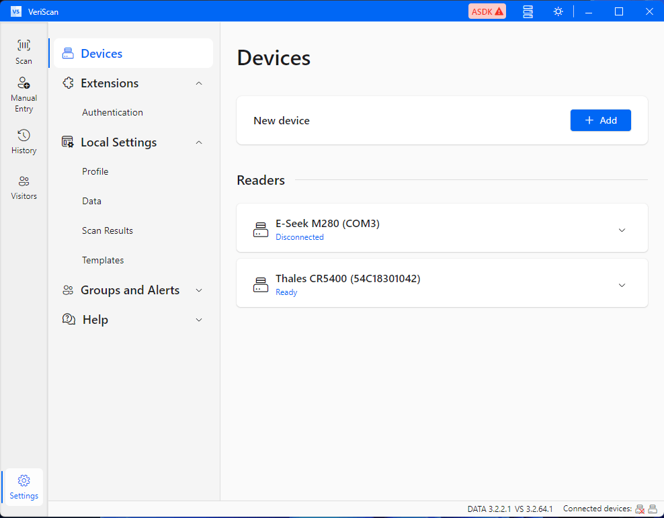Viewport: 664px width, 518px height.
Task: Open the Visitors panel
Action: coord(24,187)
